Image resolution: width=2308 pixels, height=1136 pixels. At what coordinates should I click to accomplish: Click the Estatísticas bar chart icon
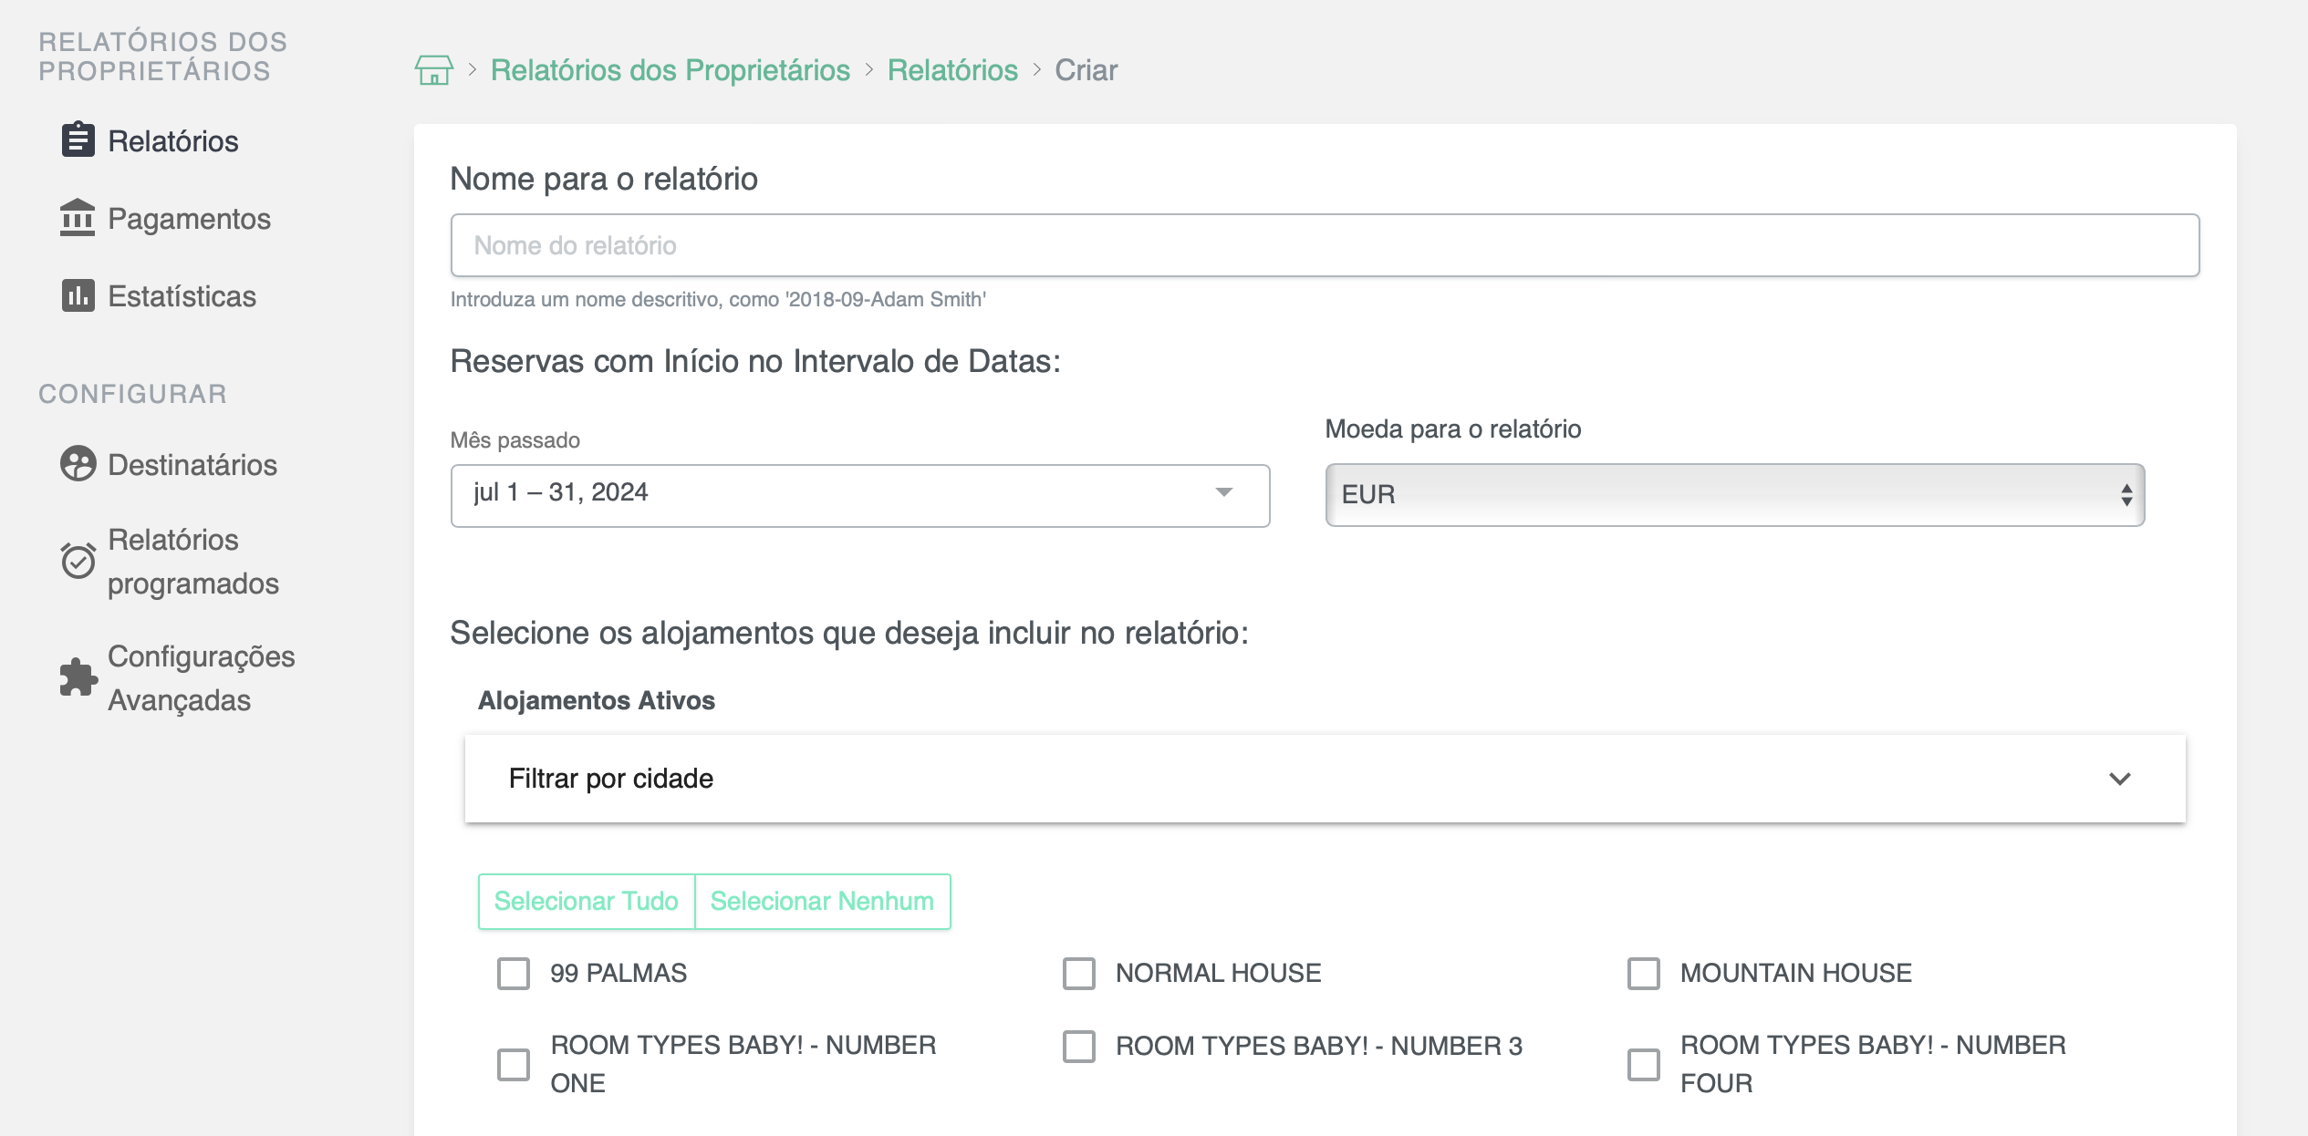point(78,295)
